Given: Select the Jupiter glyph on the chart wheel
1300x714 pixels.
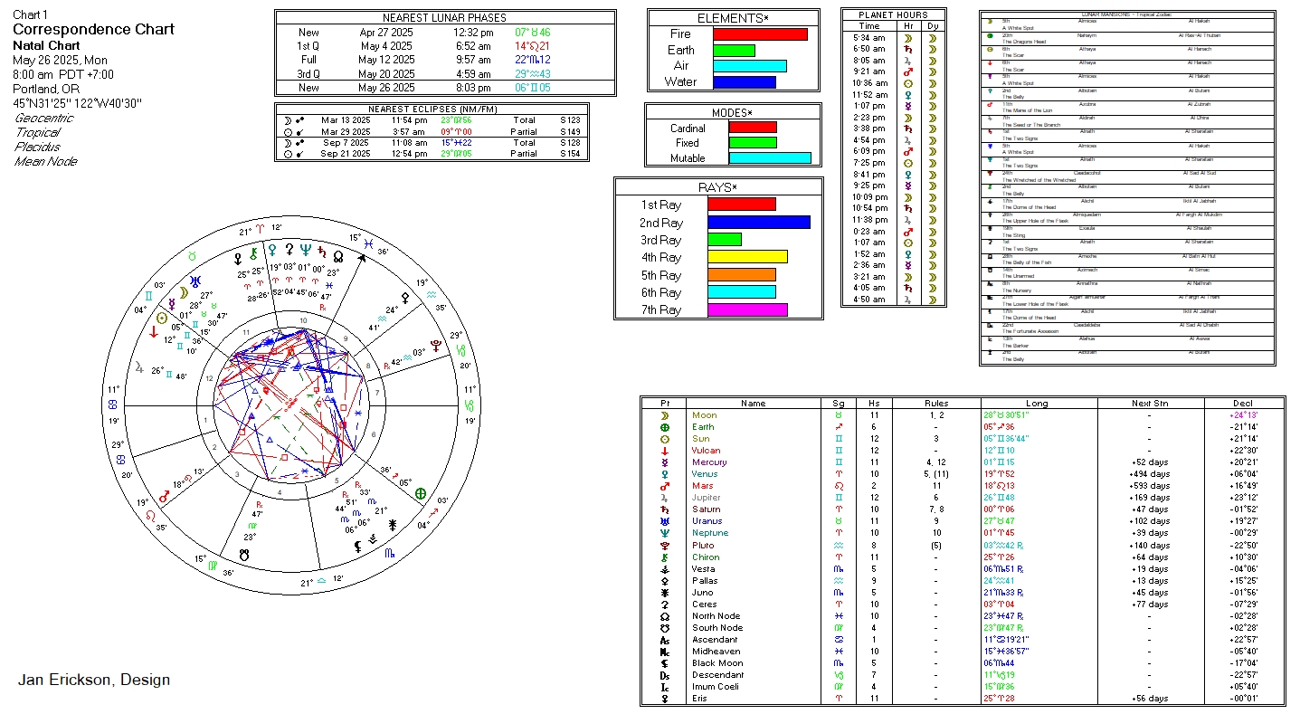Looking at the screenshot, I should (x=138, y=368).
